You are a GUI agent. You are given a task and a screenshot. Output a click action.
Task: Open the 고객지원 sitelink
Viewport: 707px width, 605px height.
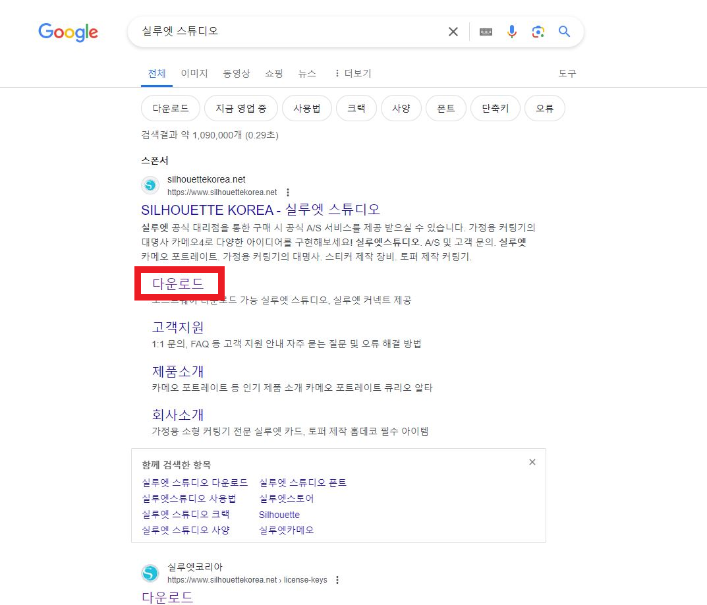(178, 327)
